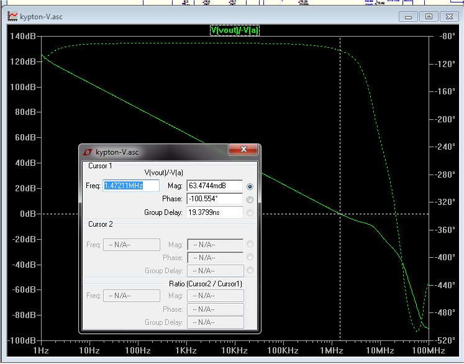464x364 pixels.
Task: Select Cursor 1 Mag radio button
Action: (x=250, y=187)
